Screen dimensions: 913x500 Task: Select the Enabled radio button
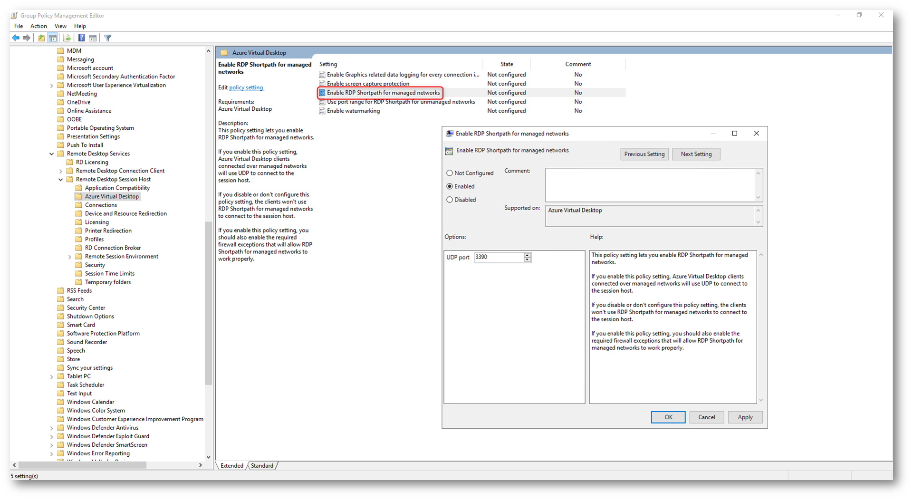450,187
